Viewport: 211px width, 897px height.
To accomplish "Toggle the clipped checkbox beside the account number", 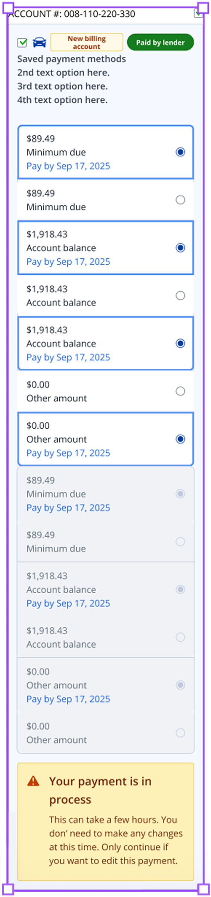I will click(198, 14).
